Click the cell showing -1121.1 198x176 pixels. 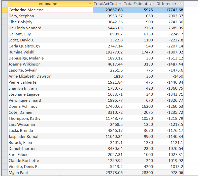coord(169,143)
